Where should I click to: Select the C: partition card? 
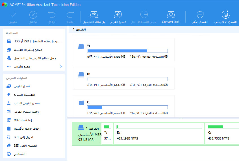click(x=124, y=106)
